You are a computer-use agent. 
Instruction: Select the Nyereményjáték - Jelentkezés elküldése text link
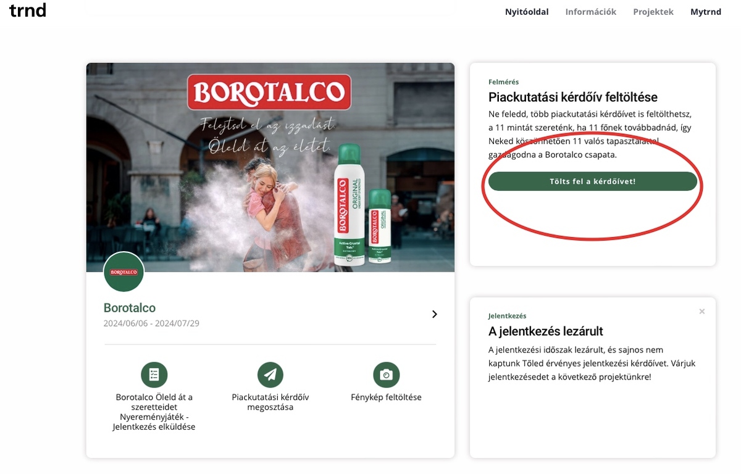tap(154, 421)
